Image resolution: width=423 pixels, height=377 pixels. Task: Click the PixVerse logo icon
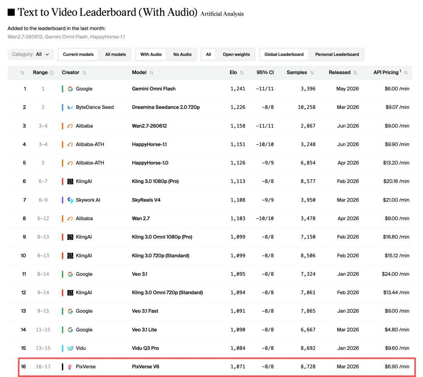70,367
